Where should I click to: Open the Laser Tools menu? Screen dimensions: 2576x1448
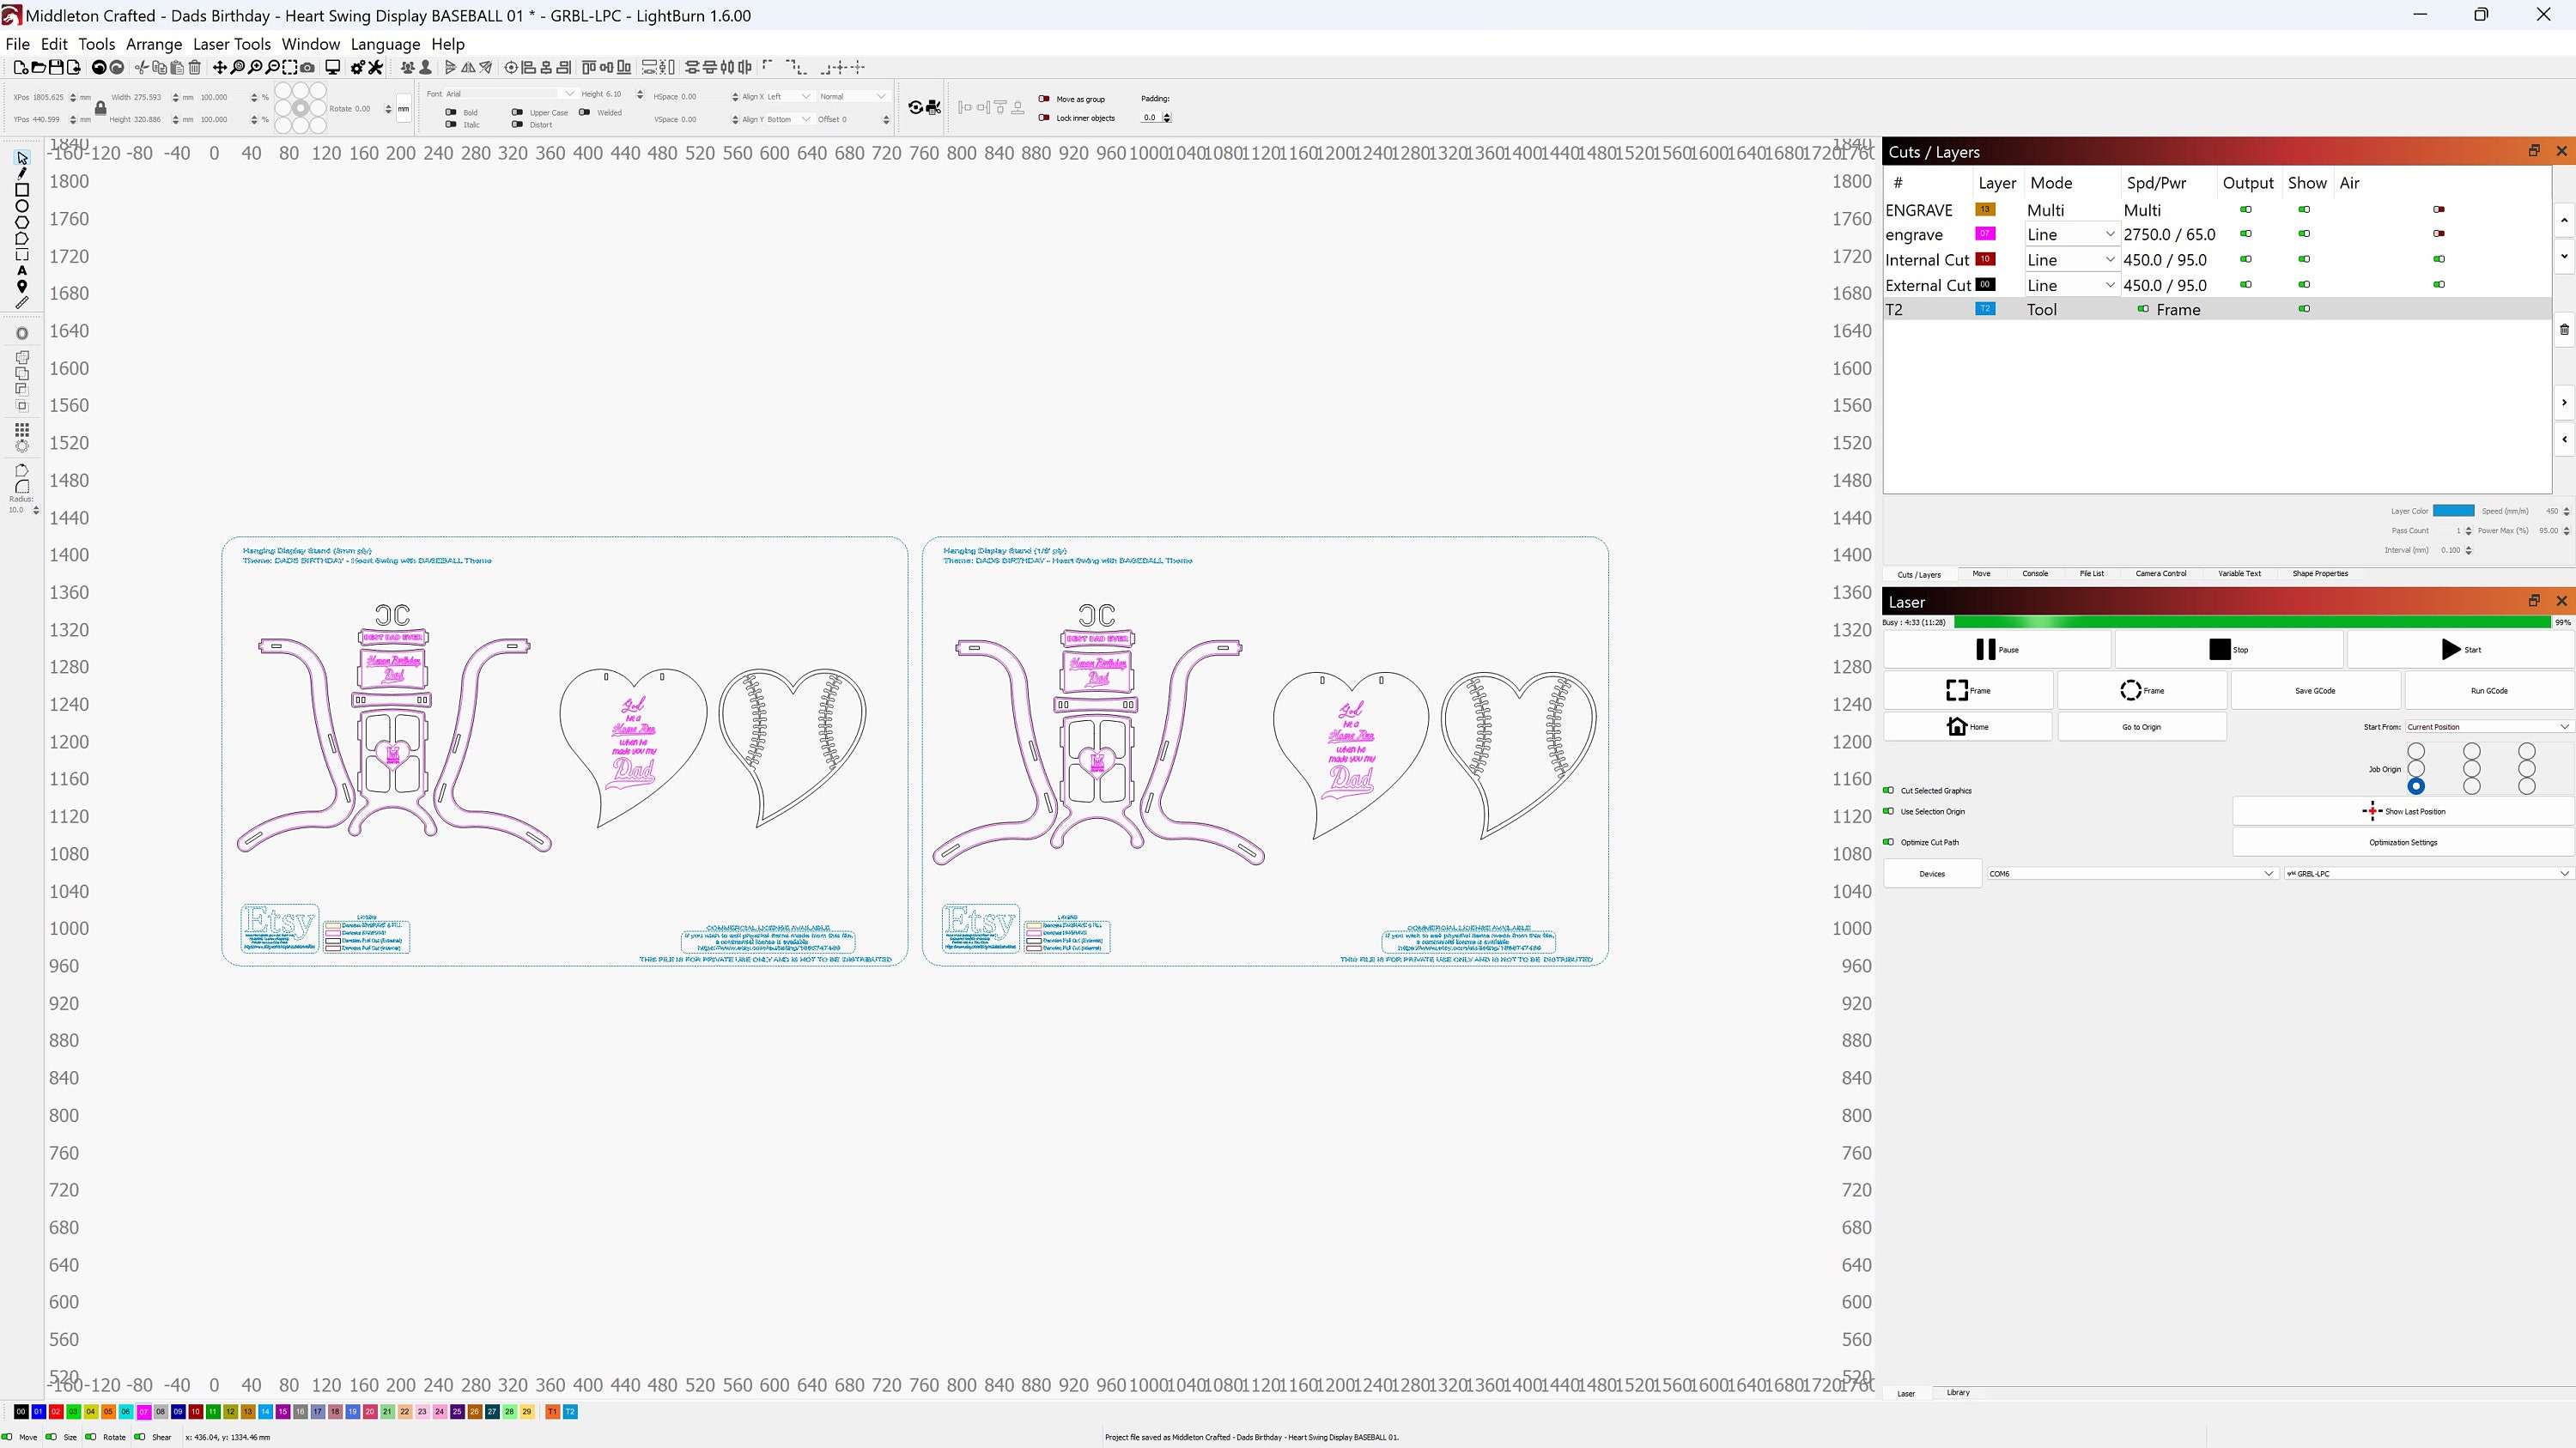click(x=232, y=44)
